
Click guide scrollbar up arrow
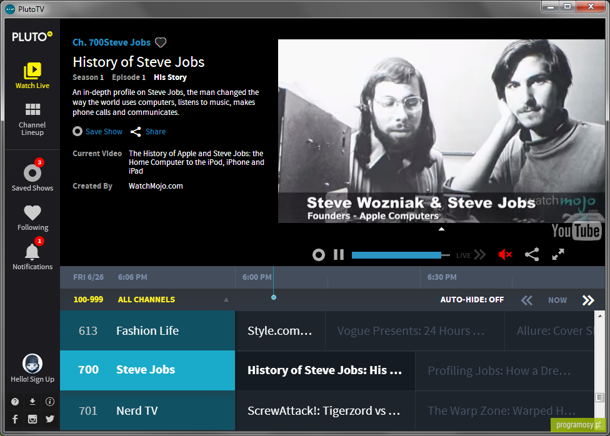[599, 316]
